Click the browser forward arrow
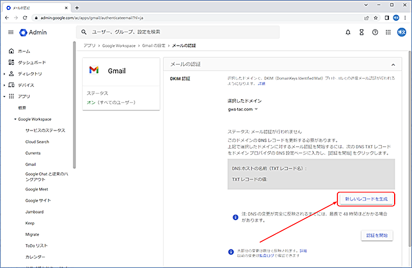Image resolution: width=412 pixels, height=268 pixels. [x=16, y=18]
